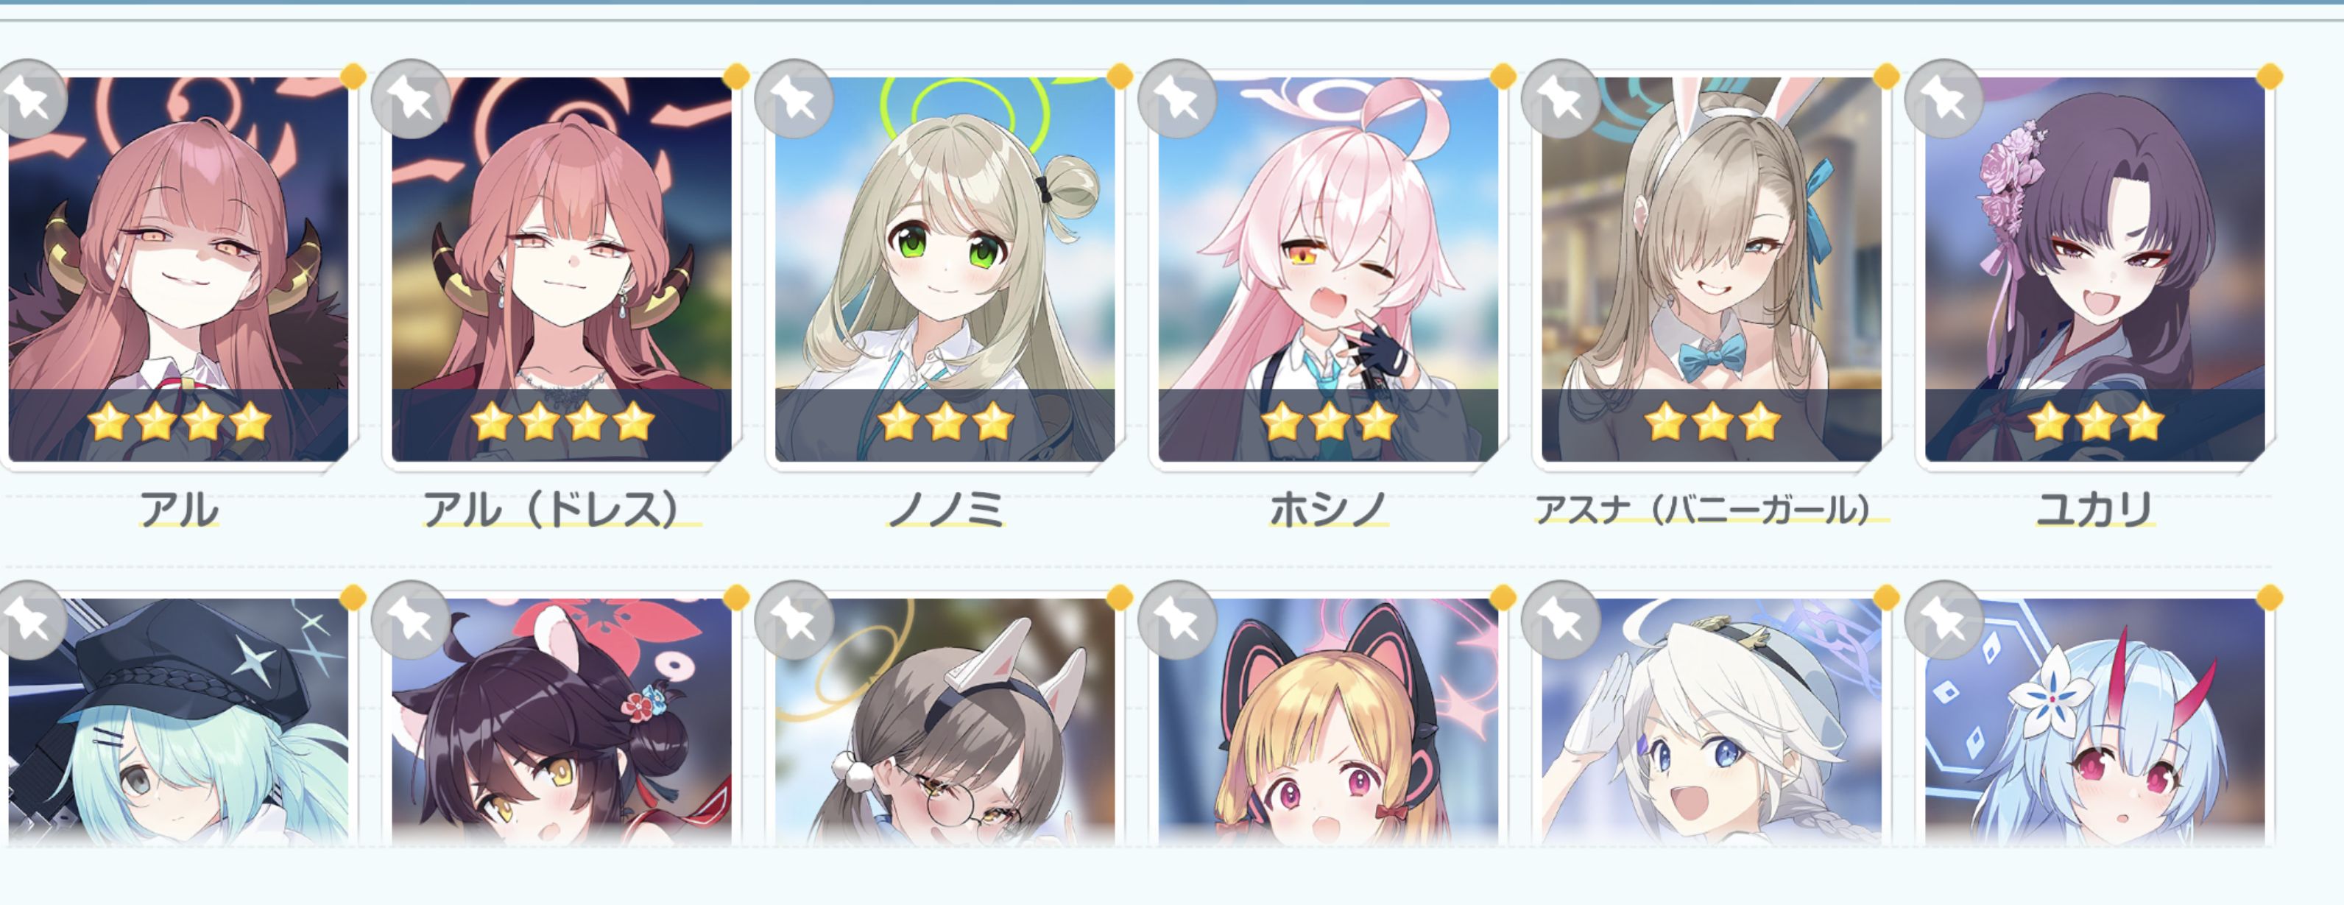Click the orange diamond marker on ユカリ card
Screen dimensions: 2344x905
pos(2270,76)
